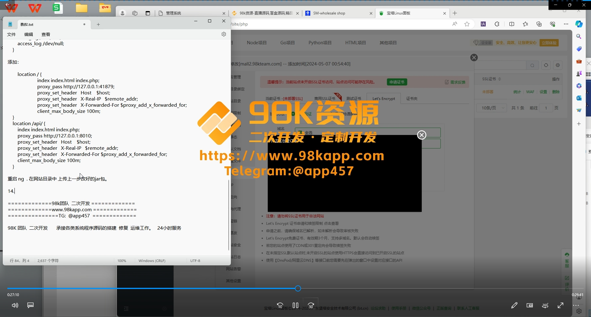Screen dimensions: 591x317
Task: Open the 文件 menu in Notepad
Action: [x=11, y=34]
